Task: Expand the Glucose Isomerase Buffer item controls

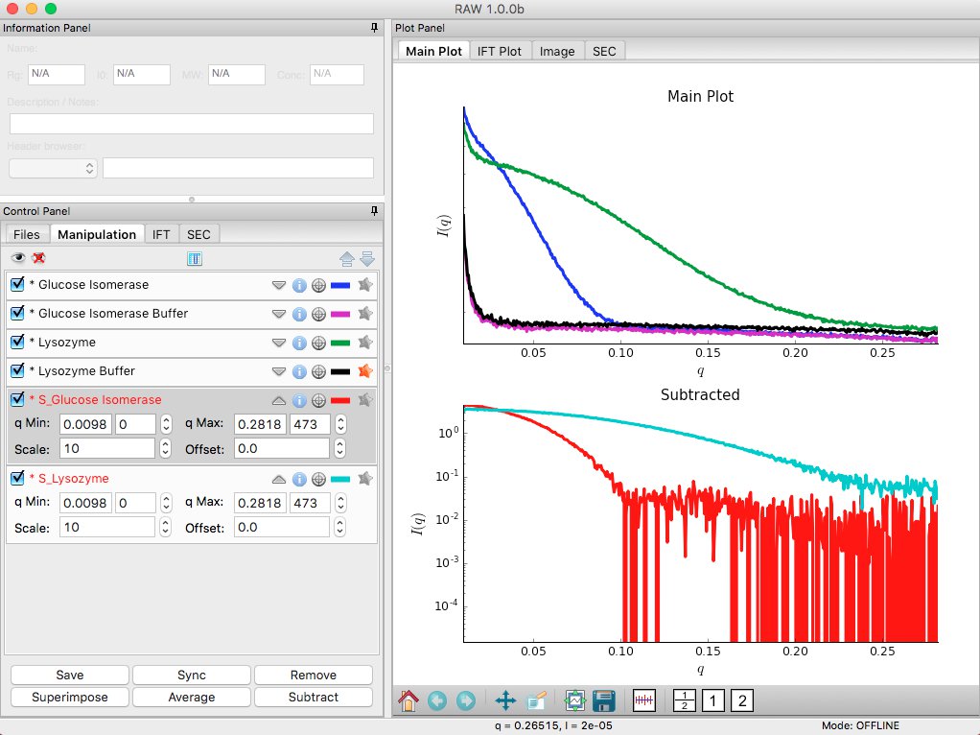Action: pyautogui.click(x=279, y=314)
